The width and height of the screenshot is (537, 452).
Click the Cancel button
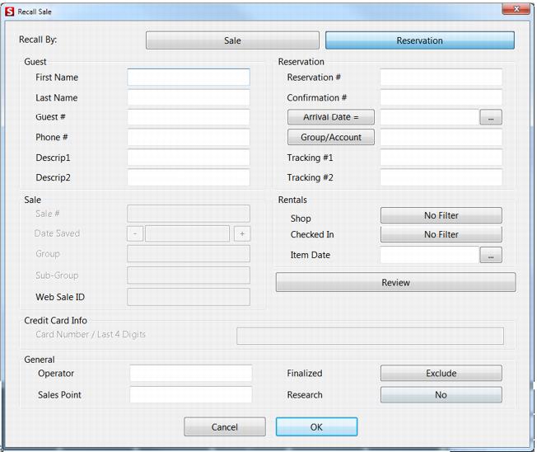(225, 427)
